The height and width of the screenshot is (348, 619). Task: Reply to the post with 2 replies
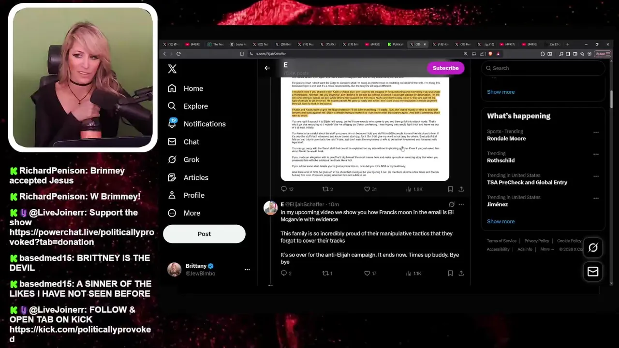pos(286,273)
